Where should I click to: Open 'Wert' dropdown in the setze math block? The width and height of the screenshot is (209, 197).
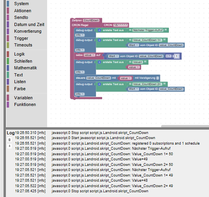[113, 56]
